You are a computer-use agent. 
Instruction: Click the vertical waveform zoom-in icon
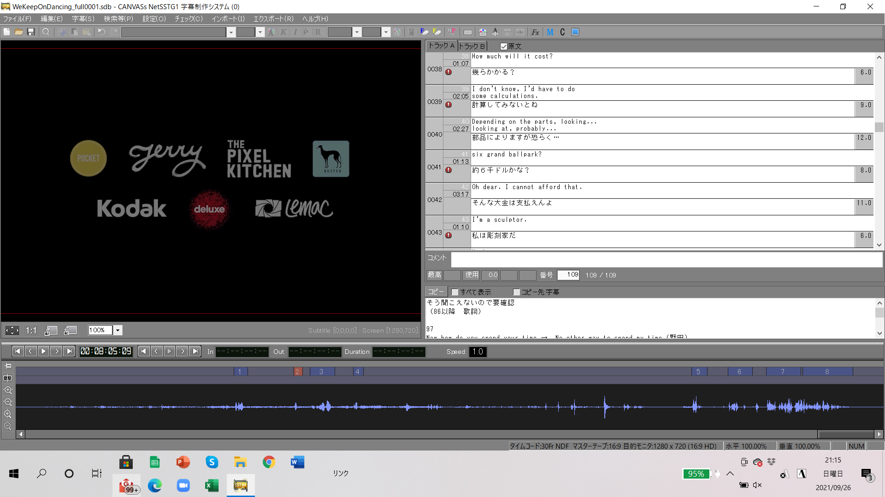8,414
